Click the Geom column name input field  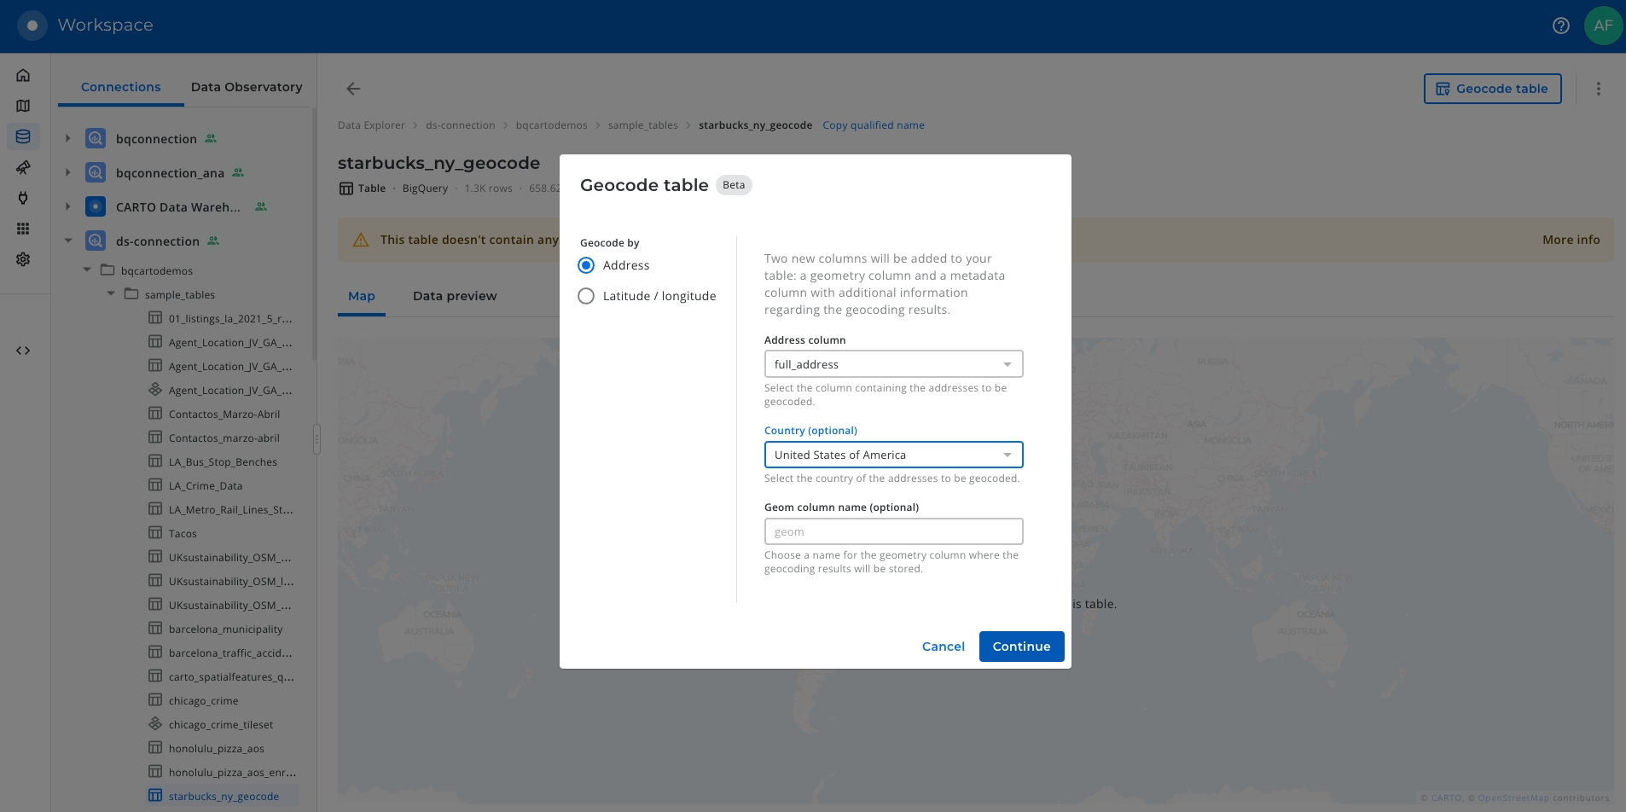(893, 531)
